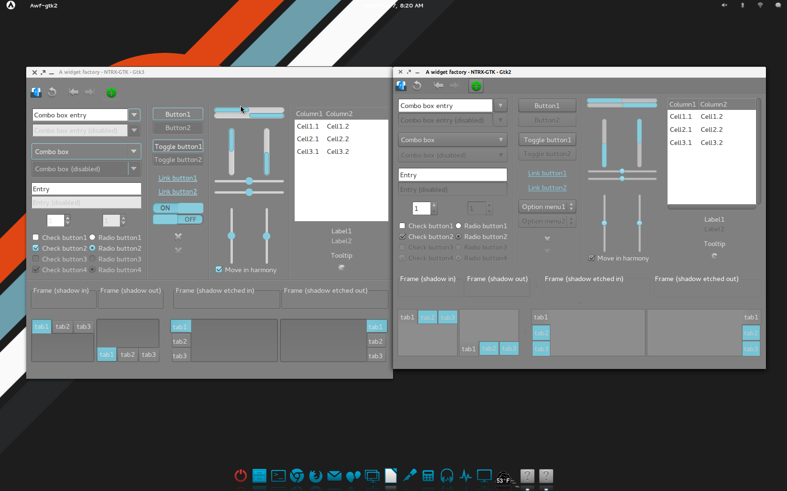The height and width of the screenshot is (491, 787).
Task: Open the calculator from the bottom dock
Action: (x=428, y=476)
